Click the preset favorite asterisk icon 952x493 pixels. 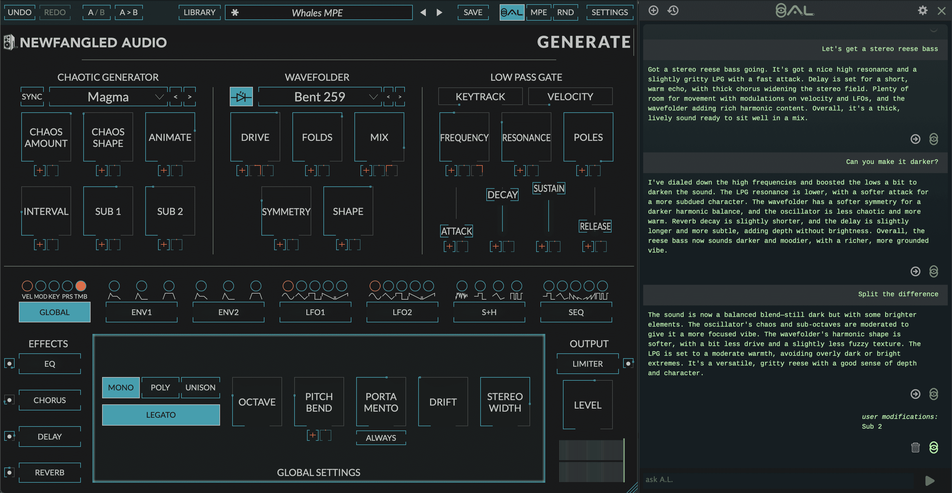[x=235, y=12]
